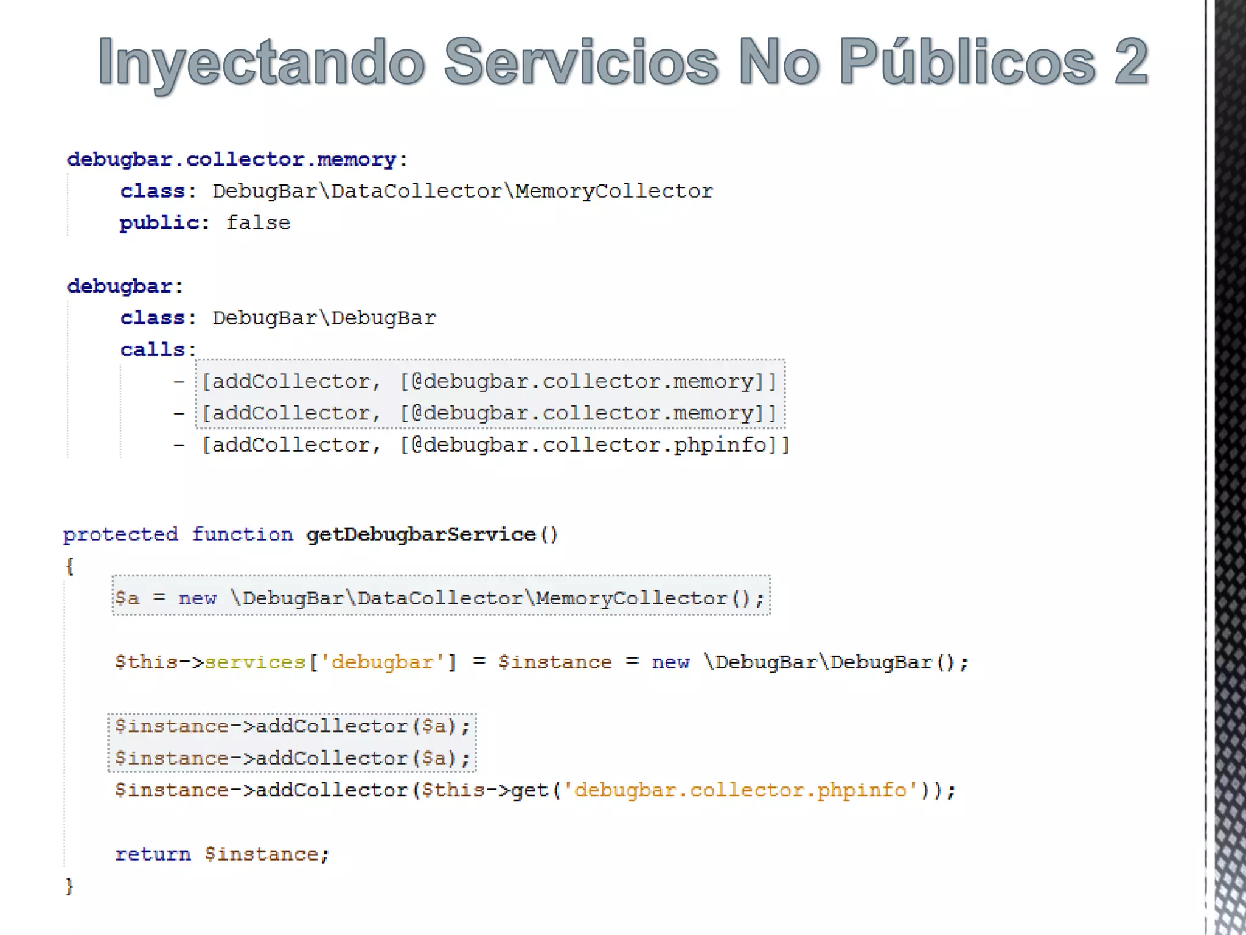The width and height of the screenshot is (1246, 935).
Task: Click the MemoryCollector class path in the YAML
Action: coord(462,191)
